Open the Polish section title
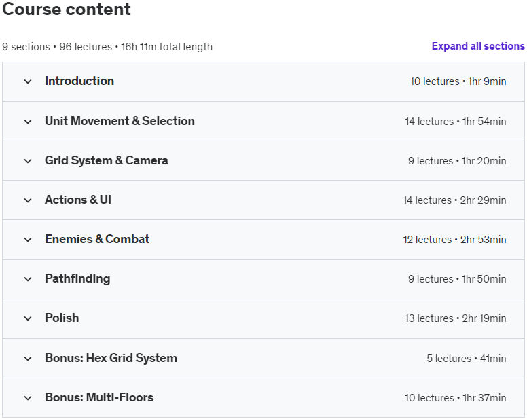Screen dimensions: 527x419 [62, 318]
